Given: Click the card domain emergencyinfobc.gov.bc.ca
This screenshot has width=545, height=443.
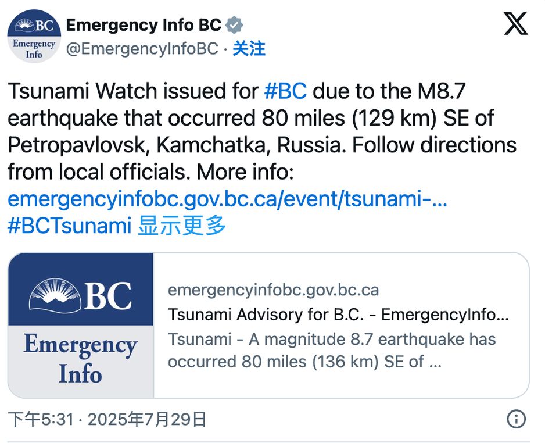Looking at the screenshot, I should point(273,290).
